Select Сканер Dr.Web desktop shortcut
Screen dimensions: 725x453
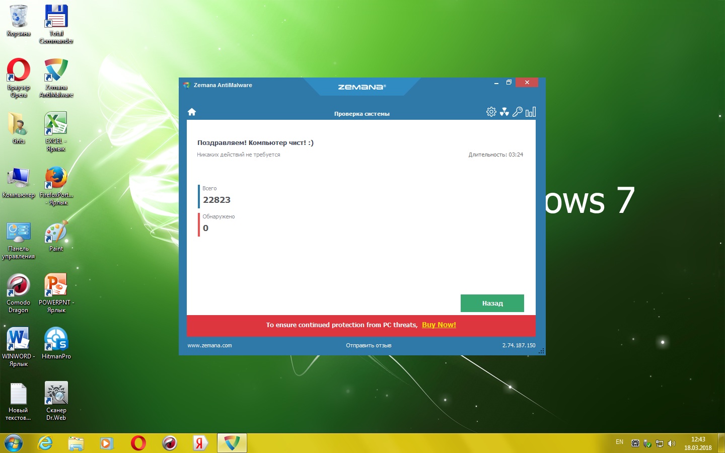pyautogui.click(x=56, y=401)
